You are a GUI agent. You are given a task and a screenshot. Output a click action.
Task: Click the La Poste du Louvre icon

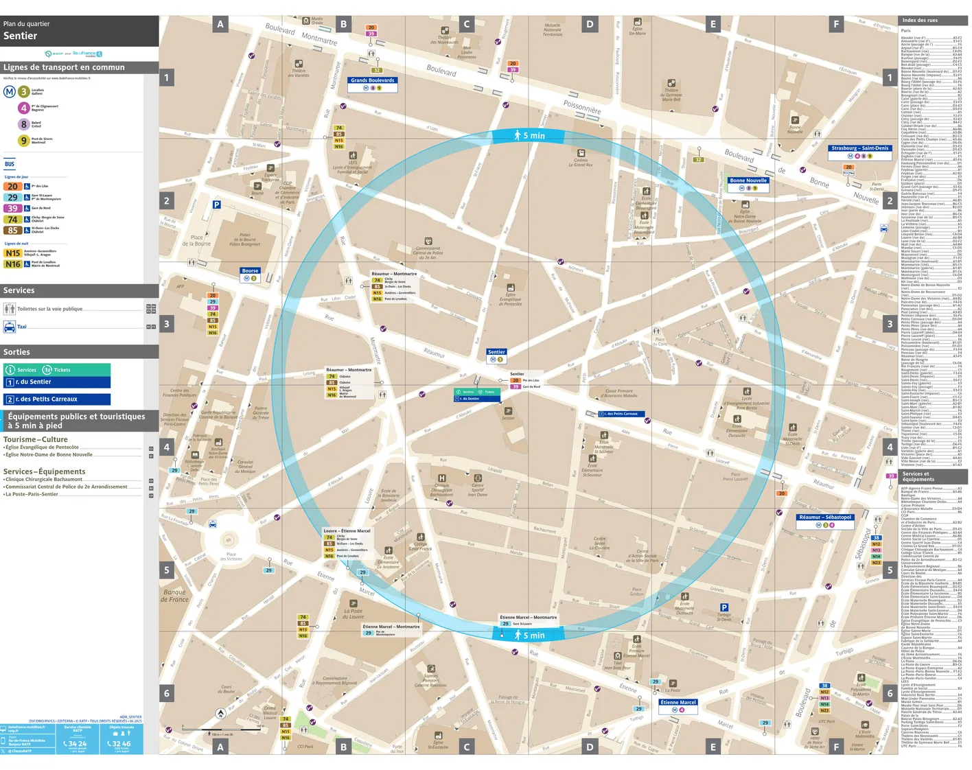[x=354, y=603]
